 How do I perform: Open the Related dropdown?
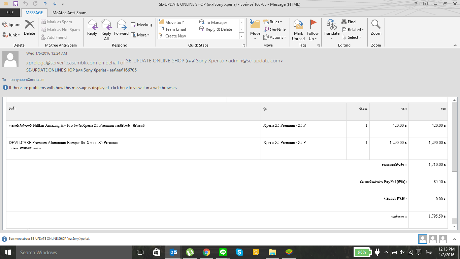[x=353, y=30]
